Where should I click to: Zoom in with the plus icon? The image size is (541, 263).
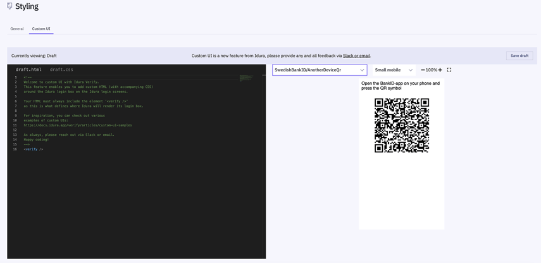coord(440,70)
